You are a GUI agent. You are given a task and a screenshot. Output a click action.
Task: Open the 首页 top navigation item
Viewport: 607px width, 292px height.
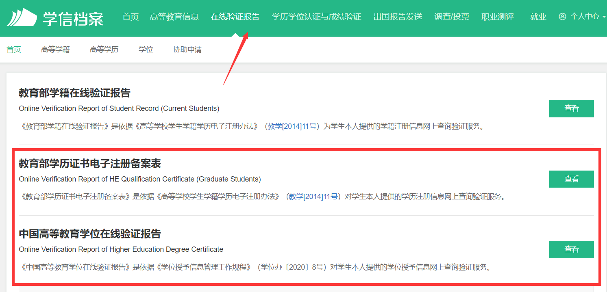131,17
